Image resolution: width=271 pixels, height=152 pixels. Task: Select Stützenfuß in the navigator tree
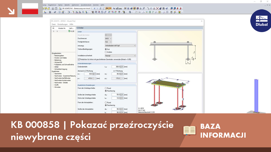[58, 62]
